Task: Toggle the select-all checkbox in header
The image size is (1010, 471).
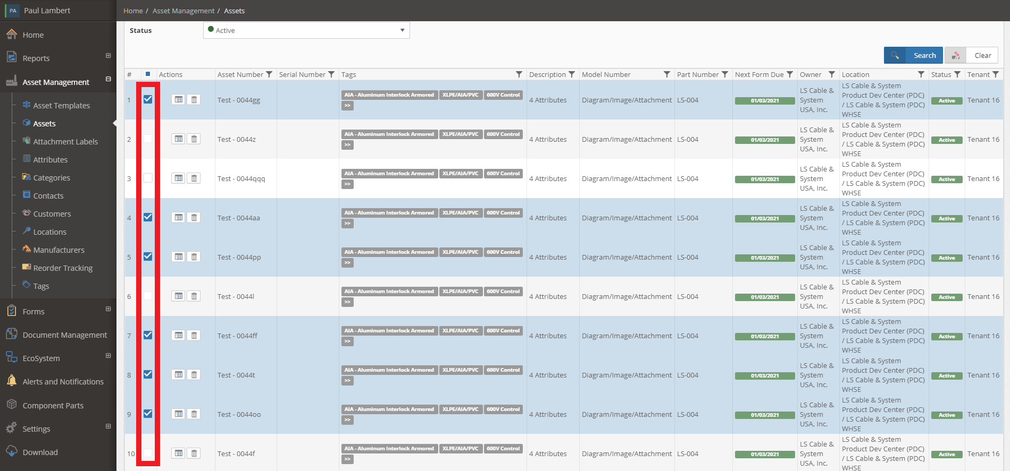Action: coord(148,74)
